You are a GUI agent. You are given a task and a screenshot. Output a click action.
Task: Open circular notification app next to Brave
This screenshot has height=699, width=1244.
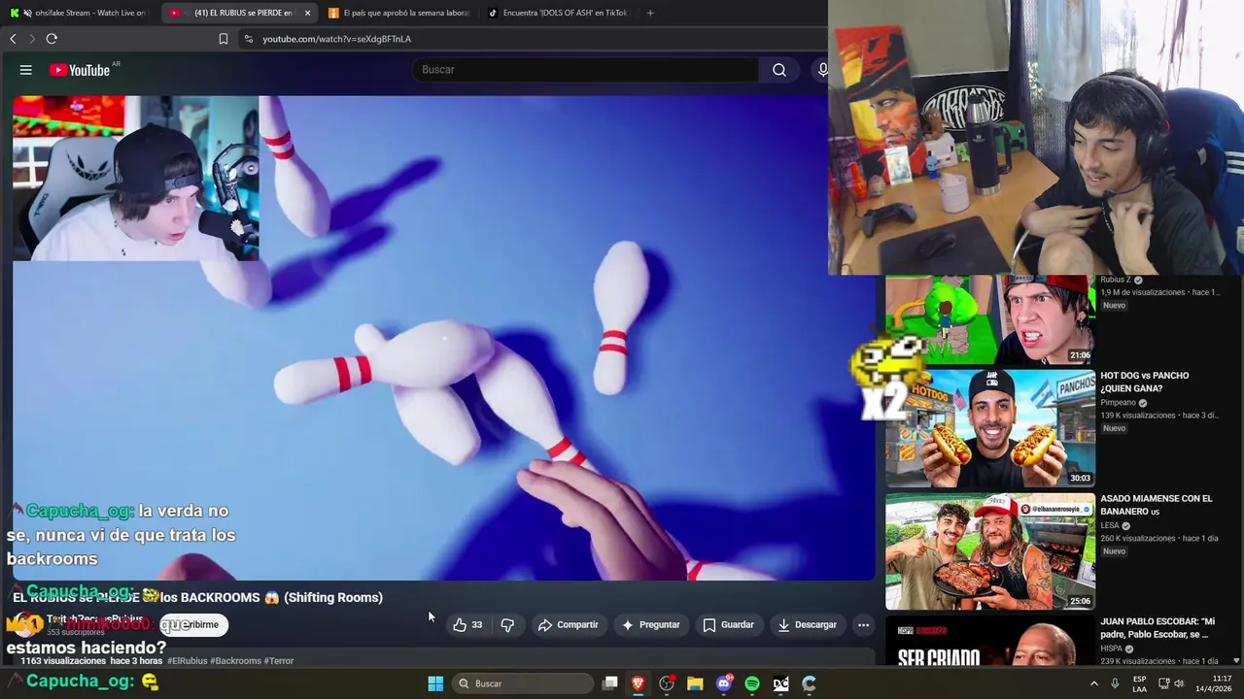point(667,683)
